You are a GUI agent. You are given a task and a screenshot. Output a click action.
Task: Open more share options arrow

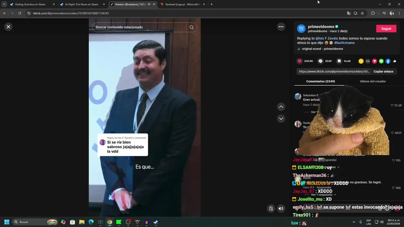click(x=395, y=61)
